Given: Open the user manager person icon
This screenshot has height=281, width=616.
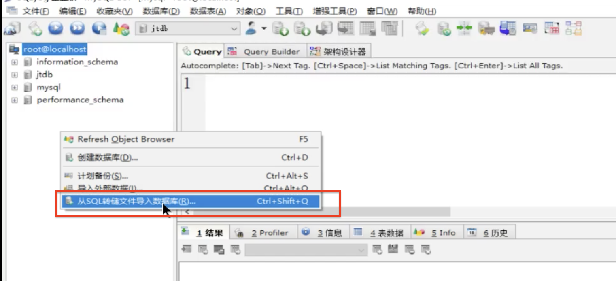Looking at the screenshot, I should pos(251,28).
